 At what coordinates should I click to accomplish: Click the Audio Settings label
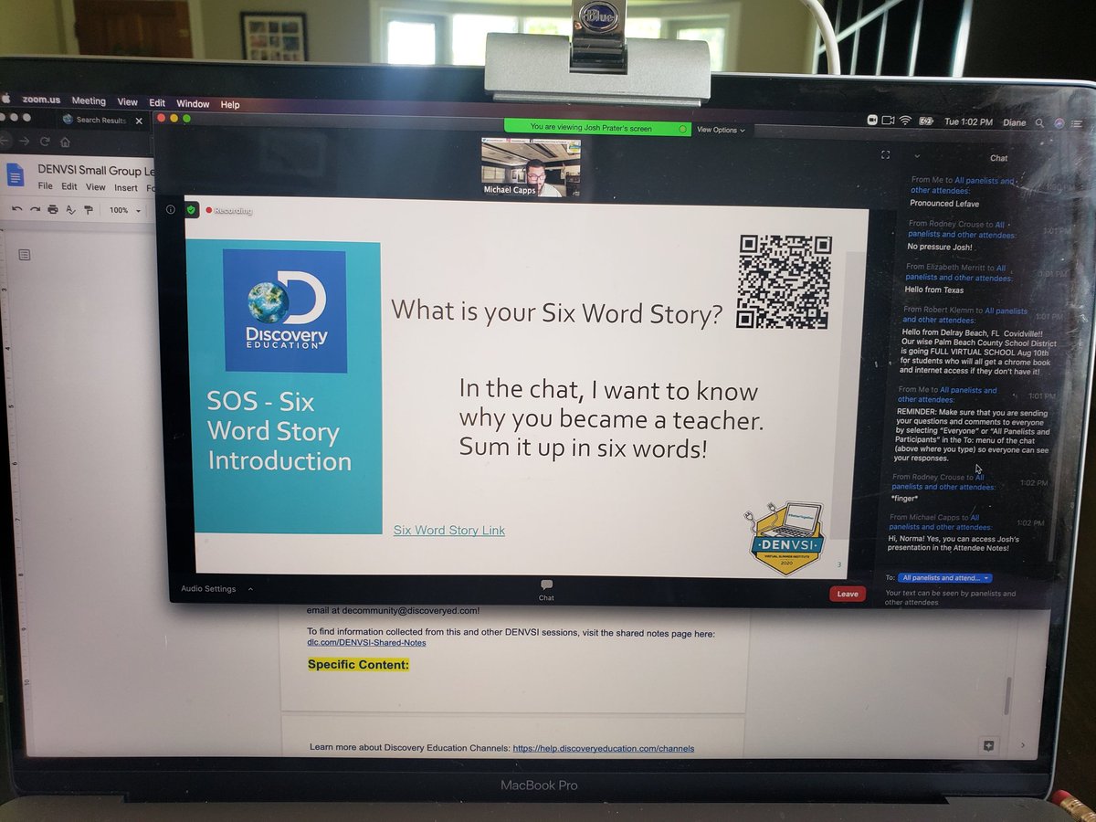208,589
